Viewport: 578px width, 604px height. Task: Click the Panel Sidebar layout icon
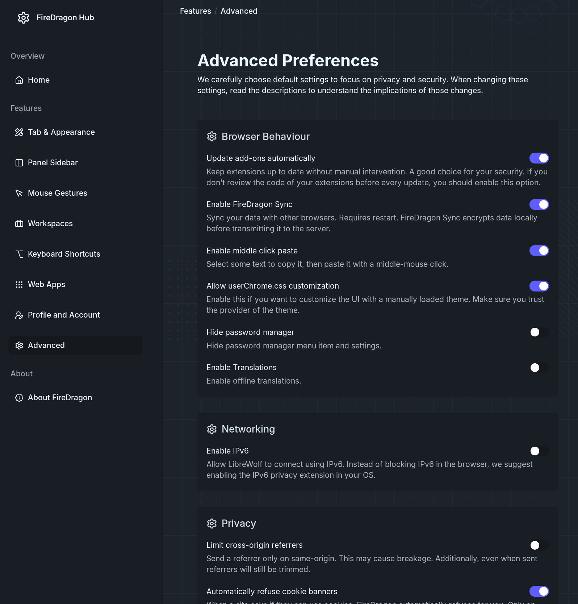[19, 163]
